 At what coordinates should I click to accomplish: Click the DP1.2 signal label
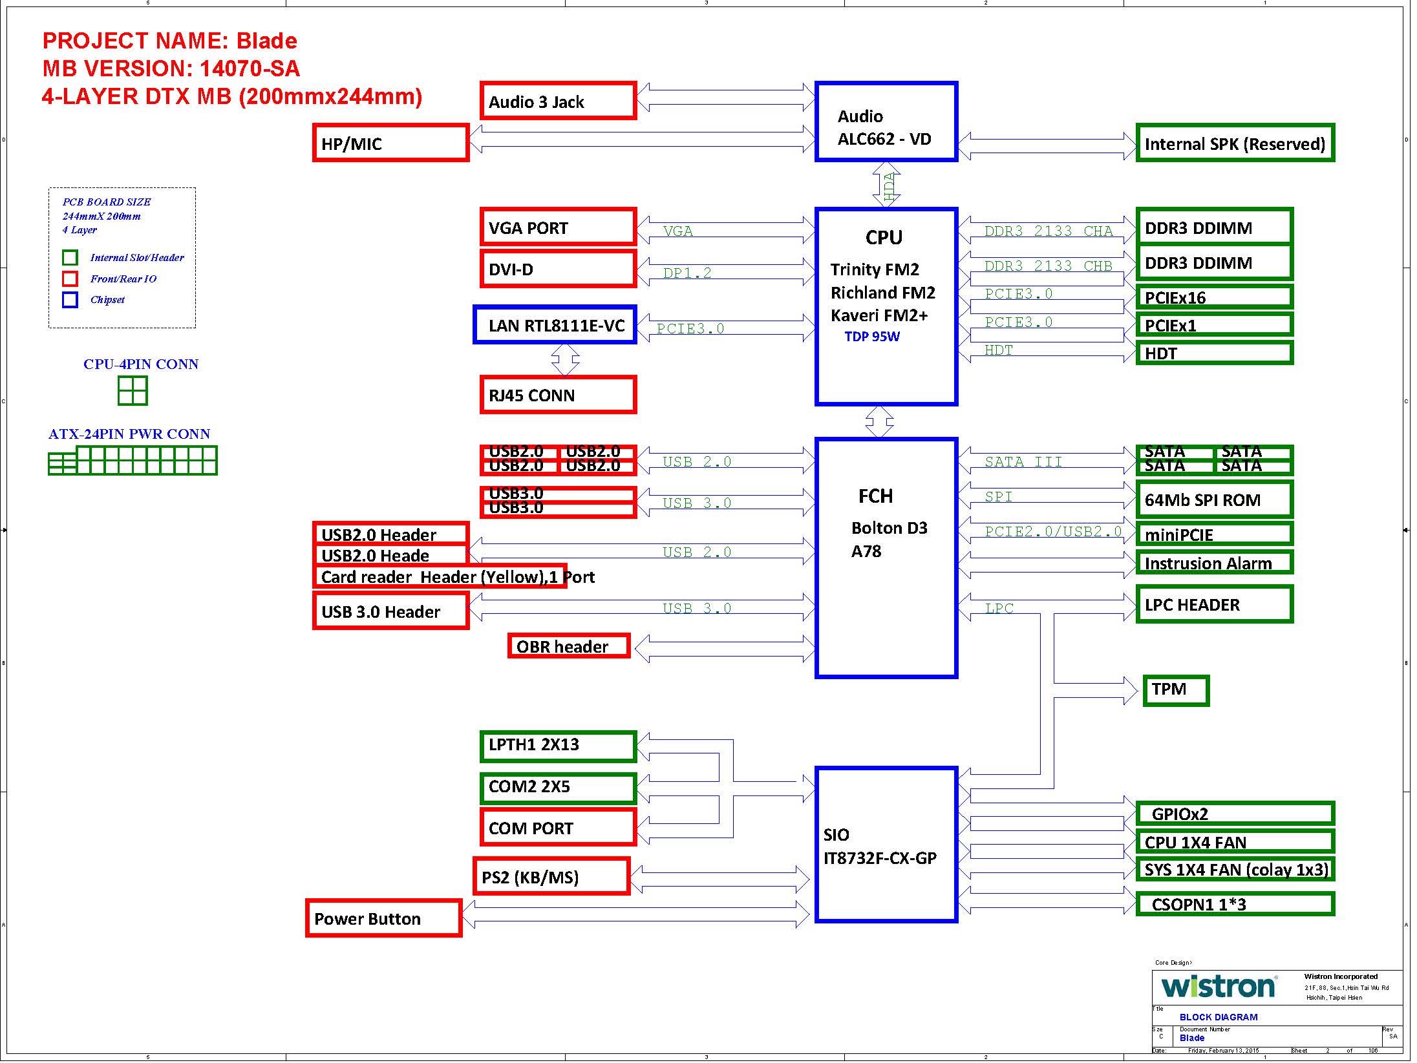point(687,273)
